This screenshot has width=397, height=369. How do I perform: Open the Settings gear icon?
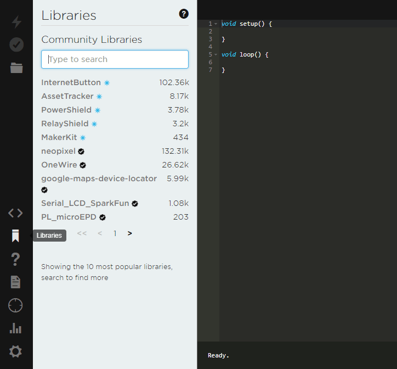(x=15, y=351)
